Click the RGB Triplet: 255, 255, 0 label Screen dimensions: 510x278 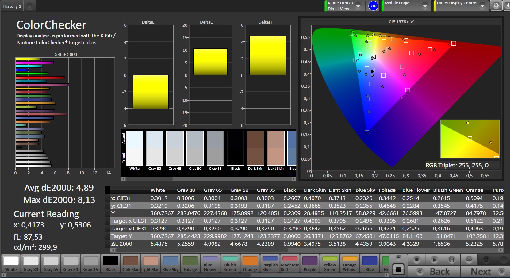point(457,165)
